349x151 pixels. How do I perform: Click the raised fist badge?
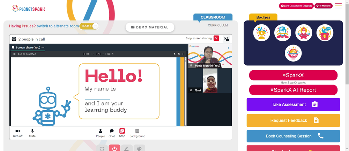tap(283, 33)
